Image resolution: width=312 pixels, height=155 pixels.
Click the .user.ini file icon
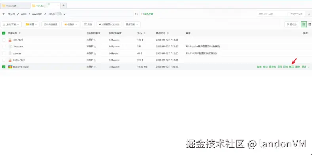(x=10, y=53)
